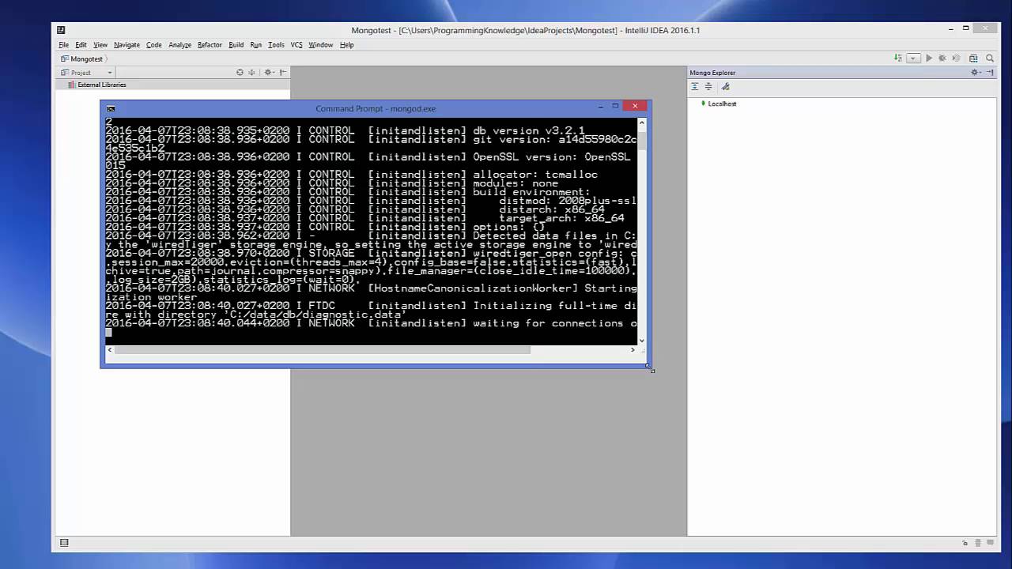Open the run configuration dropdown
Screen dimensions: 1012x569
(913, 58)
